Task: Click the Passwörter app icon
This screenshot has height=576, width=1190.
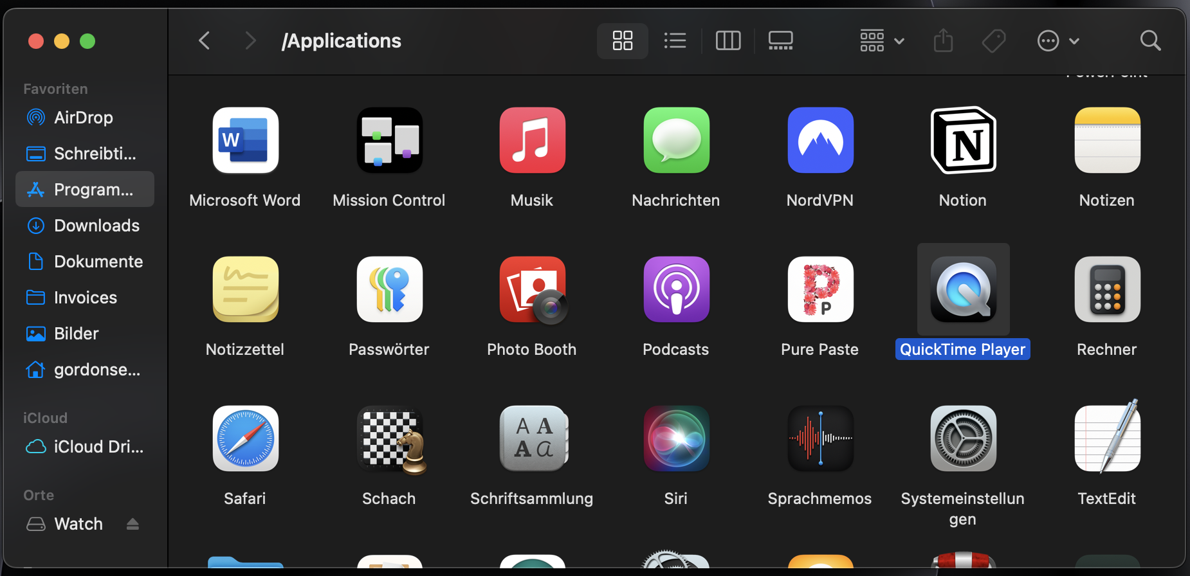Action: point(389,289)
